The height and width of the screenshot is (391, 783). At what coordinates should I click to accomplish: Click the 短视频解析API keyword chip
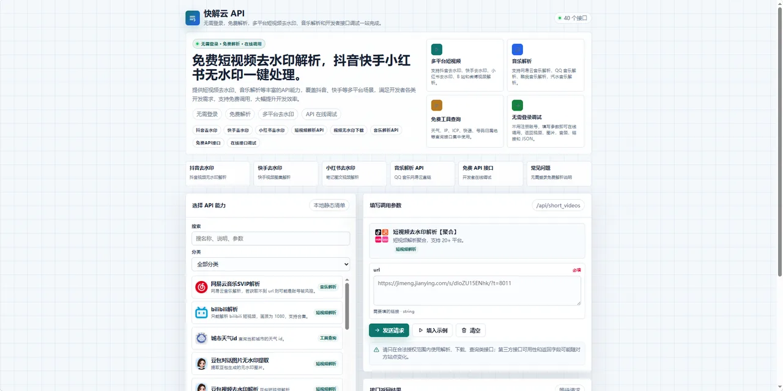pos(309,130)
